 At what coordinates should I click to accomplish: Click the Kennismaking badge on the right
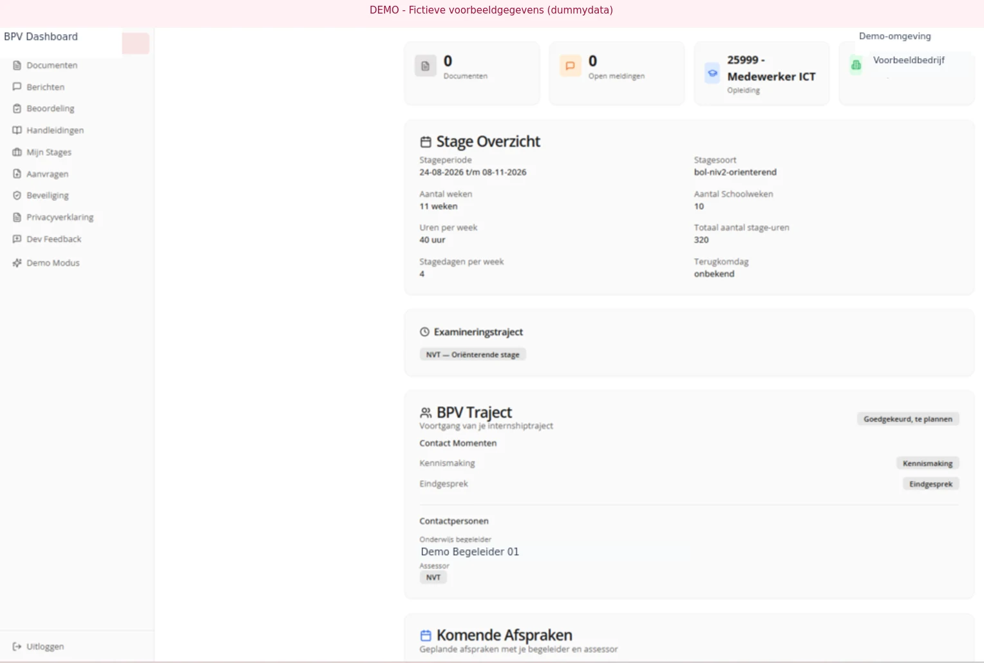pyautogui.click(x=927, y=463)
